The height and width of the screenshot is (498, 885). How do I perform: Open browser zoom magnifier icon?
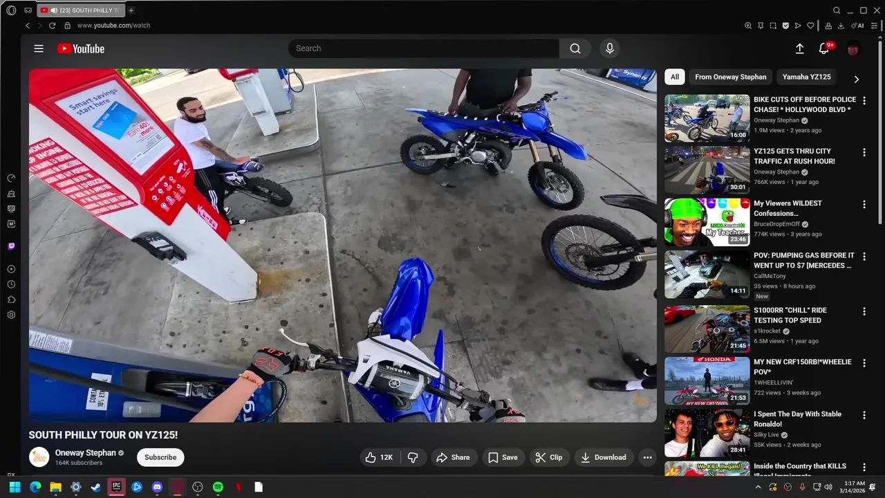pos(748,26)
